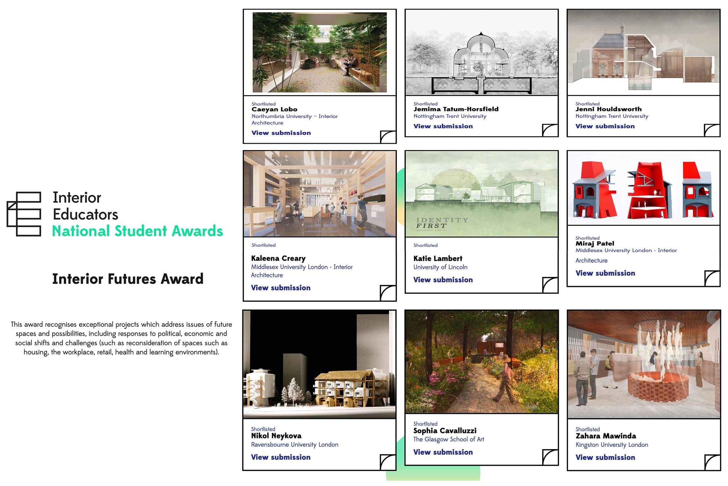
Task: Click page-curl icon on Miraj Patel card
Action: click(x=712, y=278)
